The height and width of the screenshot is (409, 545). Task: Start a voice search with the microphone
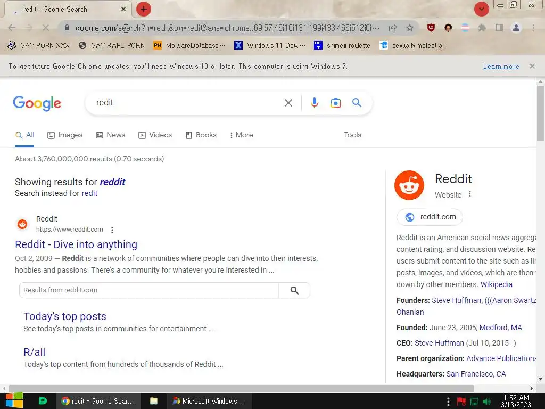[314, 103]
